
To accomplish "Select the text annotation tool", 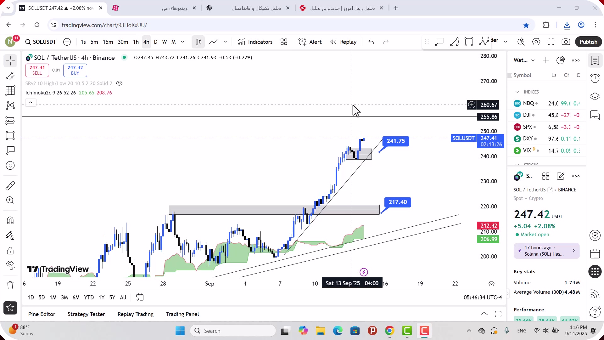I will (x=10, y=150).
